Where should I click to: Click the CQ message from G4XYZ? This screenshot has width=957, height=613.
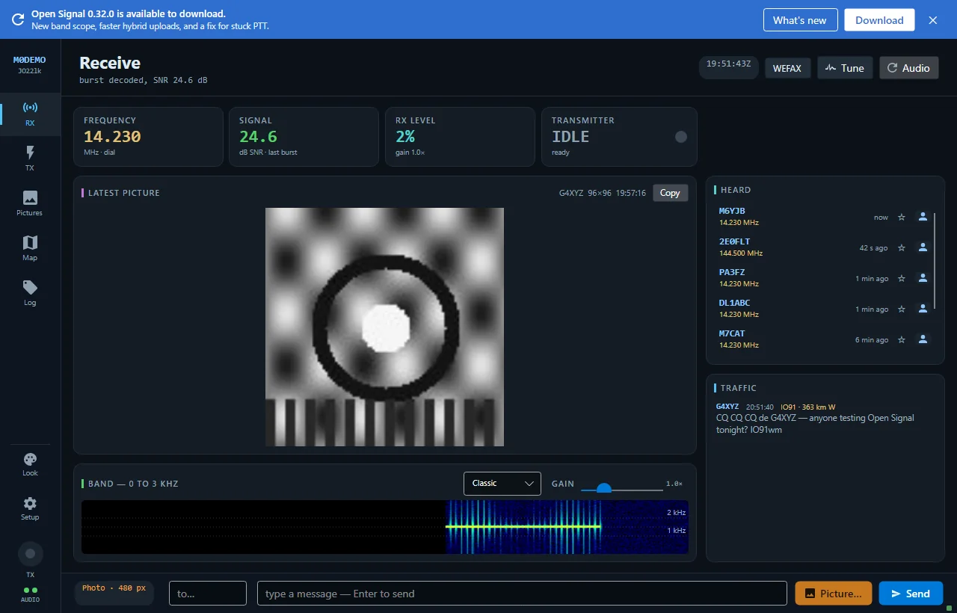pyautogui.click(x=815, y=424)
